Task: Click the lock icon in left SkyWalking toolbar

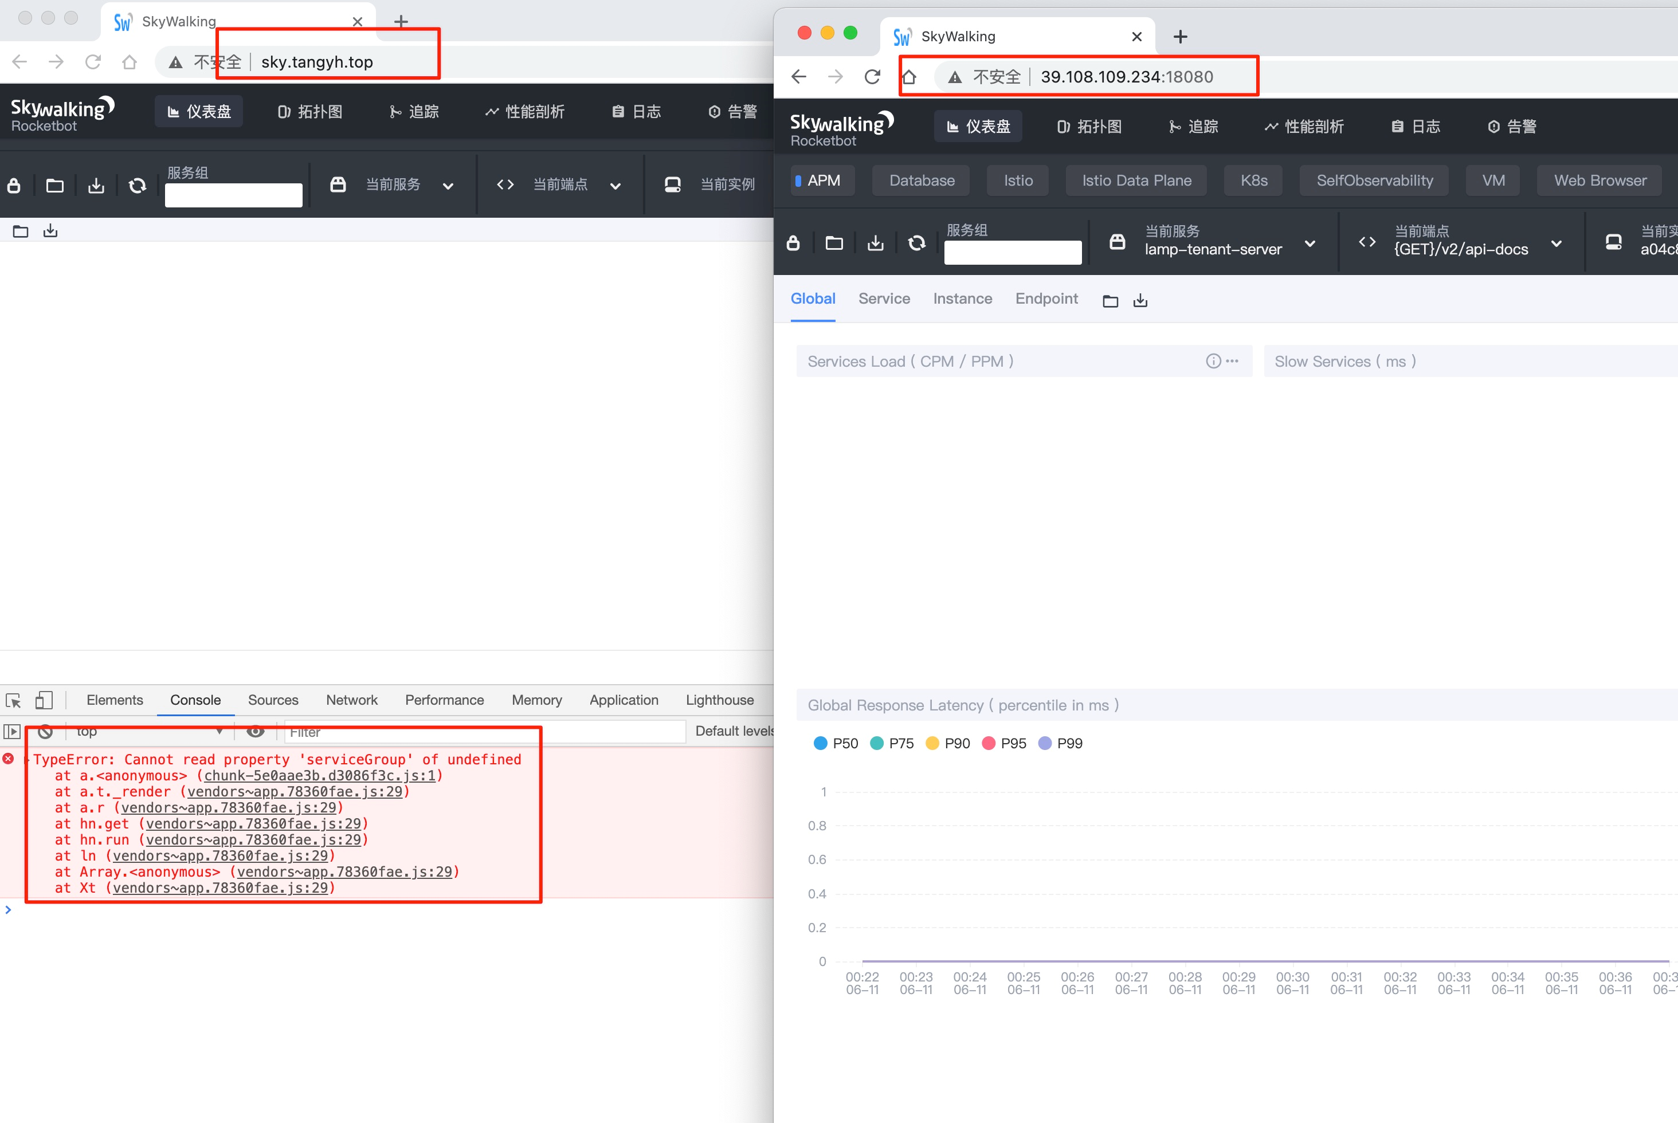Action: (14, 186)
